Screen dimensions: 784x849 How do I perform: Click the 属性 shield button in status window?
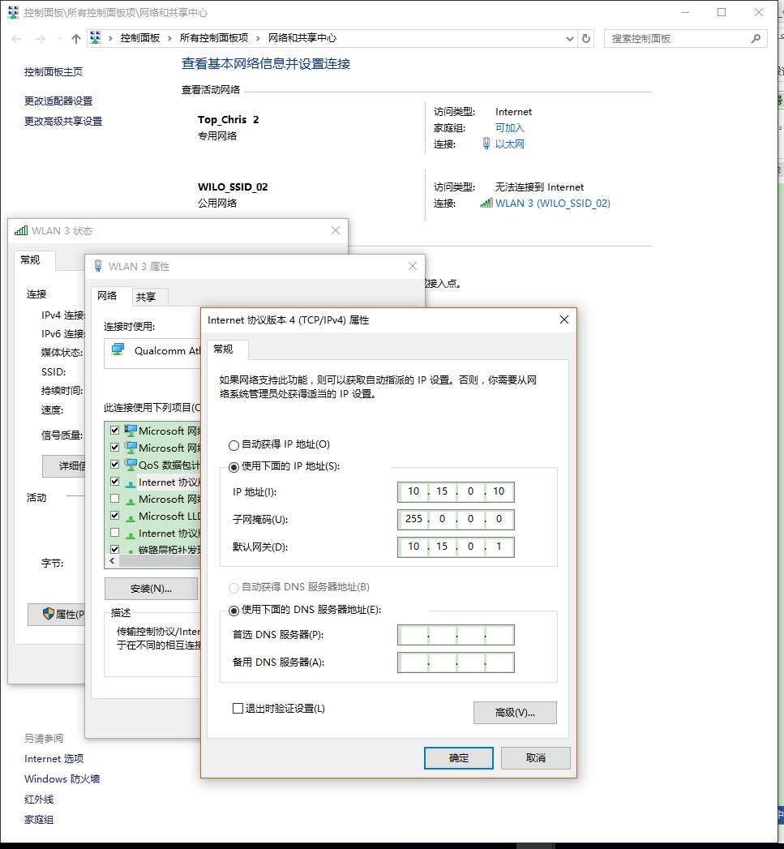tap(57, 614)
